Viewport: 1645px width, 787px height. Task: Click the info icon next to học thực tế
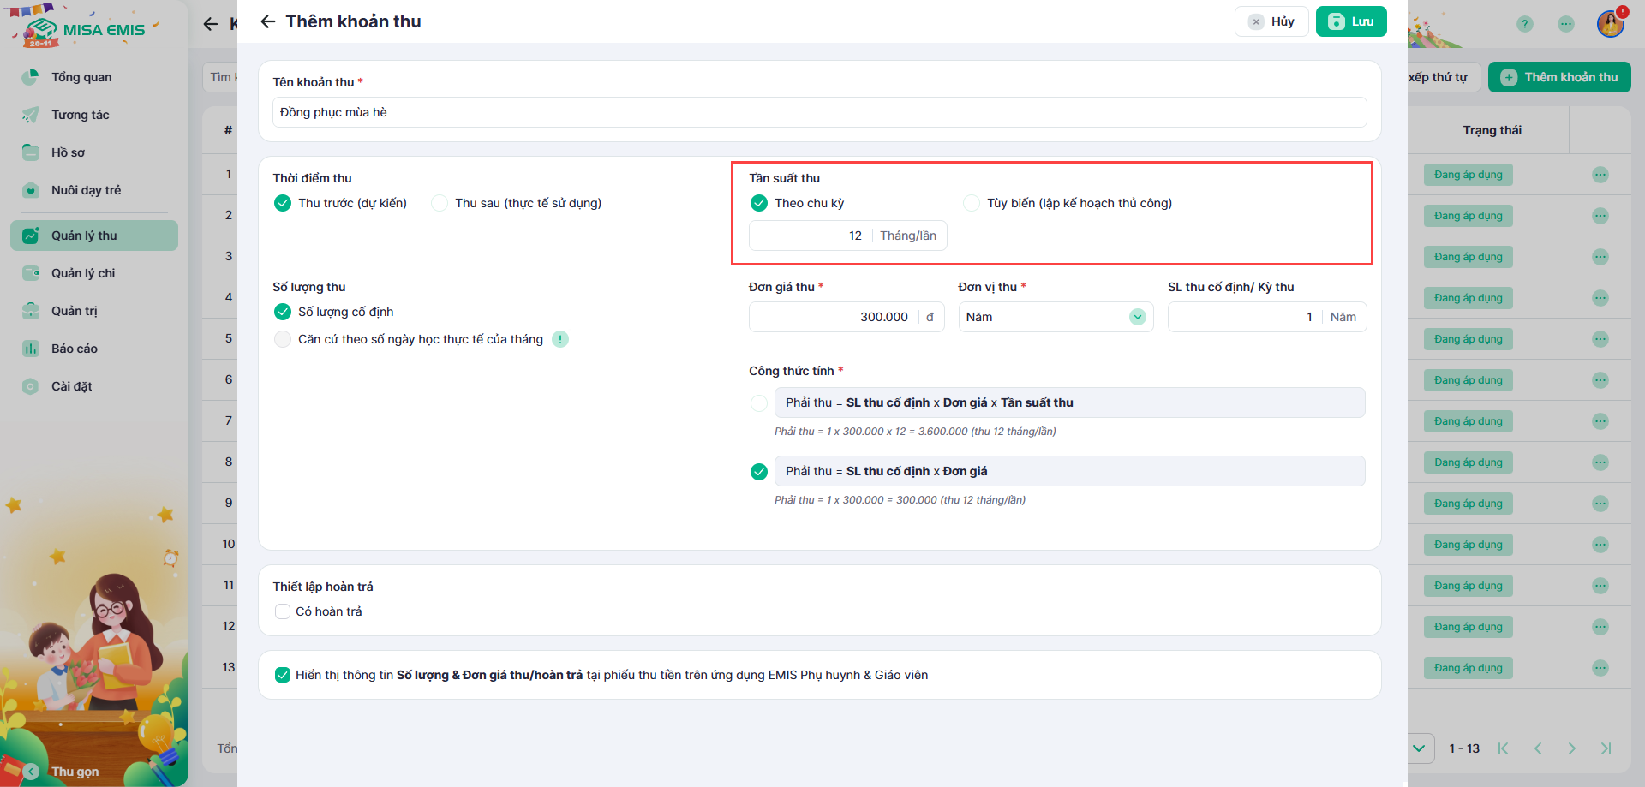click(x=560, y=339)
